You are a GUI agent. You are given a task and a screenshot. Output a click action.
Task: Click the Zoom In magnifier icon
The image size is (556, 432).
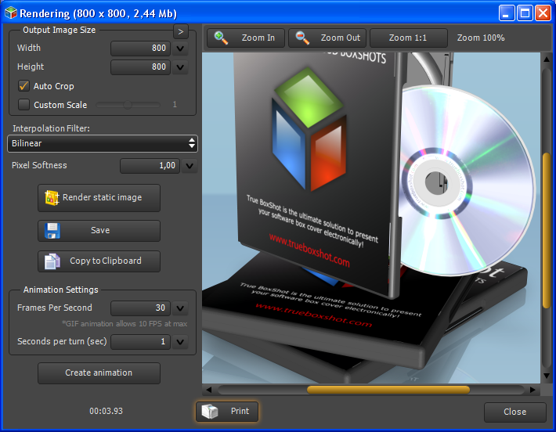222,38
